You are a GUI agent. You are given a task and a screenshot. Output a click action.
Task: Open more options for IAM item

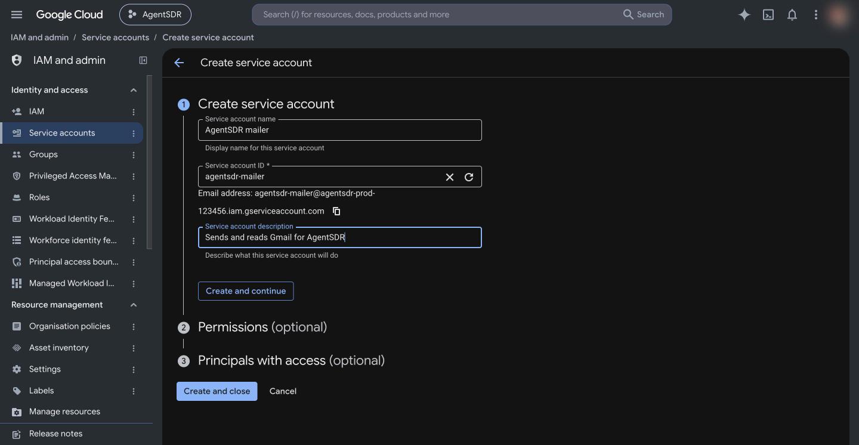[x=134, y=112]
